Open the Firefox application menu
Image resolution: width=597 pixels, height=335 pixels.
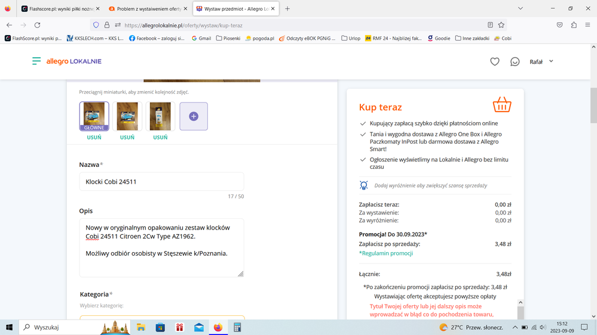587,25
